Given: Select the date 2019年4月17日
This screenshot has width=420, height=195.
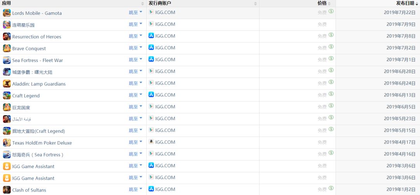Looking at the screenshot, I should pyautogui.click(x=399, y=142).
